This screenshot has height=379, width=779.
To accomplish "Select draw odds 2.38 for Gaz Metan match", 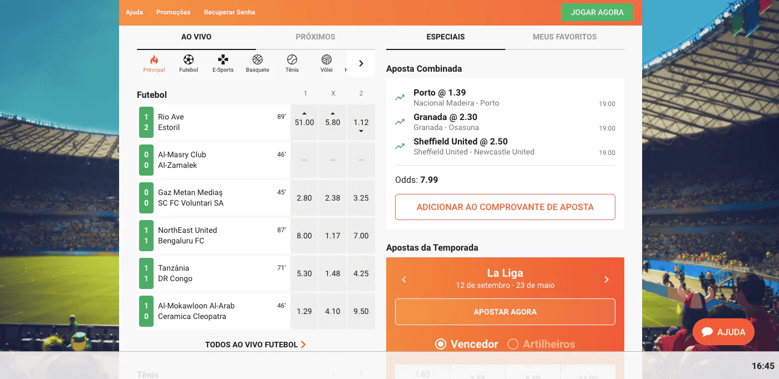I will [x=333, y=198].
